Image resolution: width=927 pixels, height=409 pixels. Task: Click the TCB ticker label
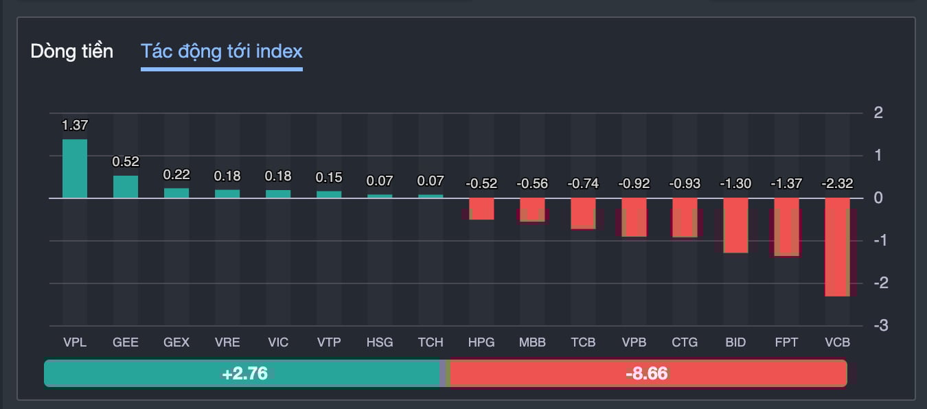(x=583, y=342)
